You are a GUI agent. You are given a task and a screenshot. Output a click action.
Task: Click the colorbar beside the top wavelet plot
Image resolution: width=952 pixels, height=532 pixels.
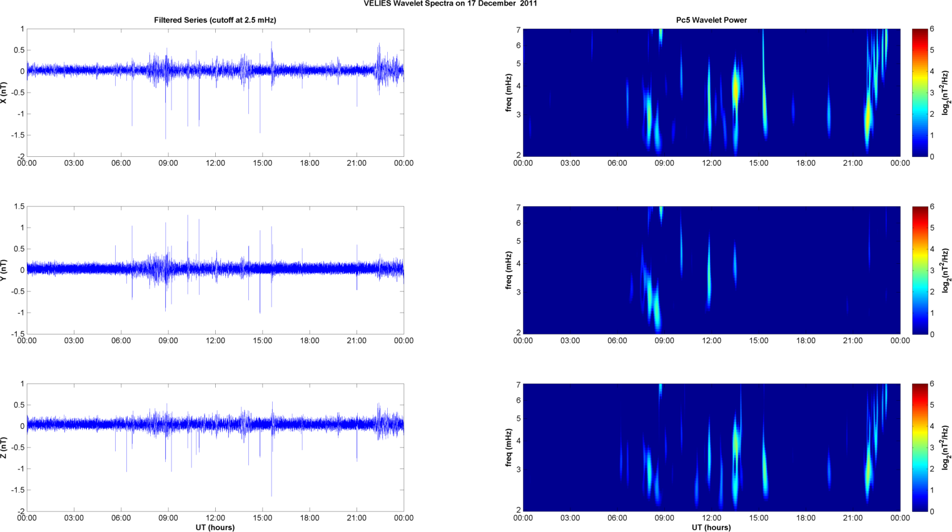pyautogui.click(x=919, y=93)
